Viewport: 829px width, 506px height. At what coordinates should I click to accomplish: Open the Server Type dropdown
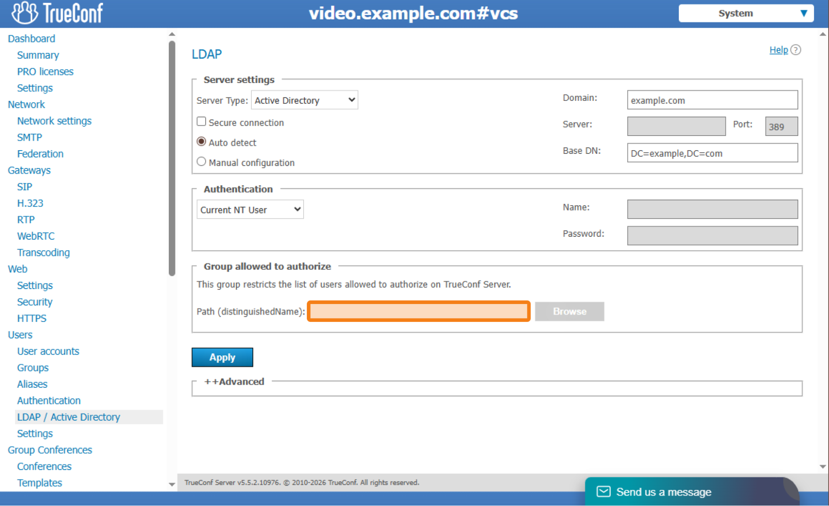(304, 100)
